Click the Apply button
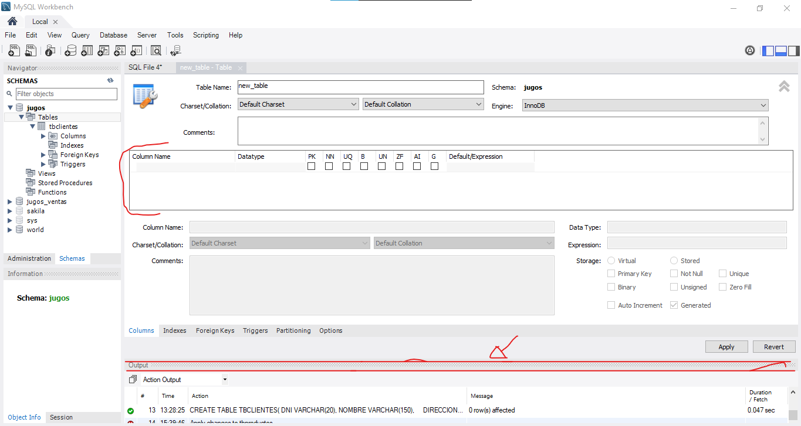The width and height of the screenshot is (801, 426). 726,347
